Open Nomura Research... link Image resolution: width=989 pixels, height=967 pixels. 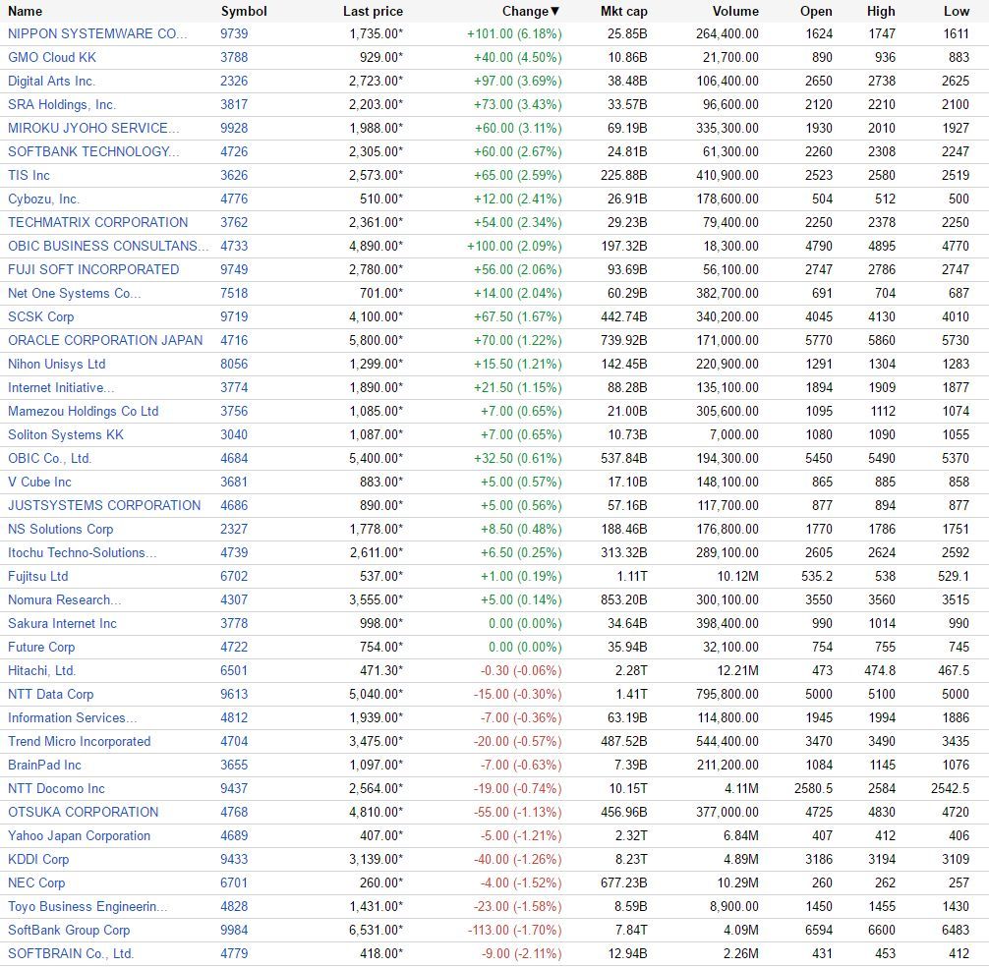pos(65,599)
